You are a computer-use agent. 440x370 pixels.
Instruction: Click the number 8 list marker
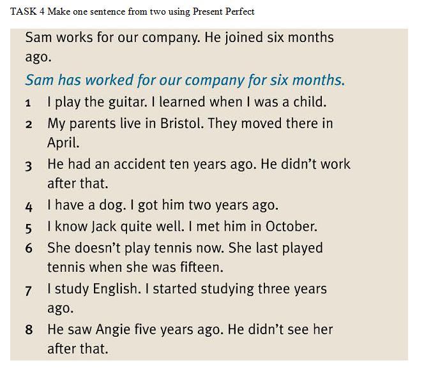pyautogui.click(x=29, y=330)
